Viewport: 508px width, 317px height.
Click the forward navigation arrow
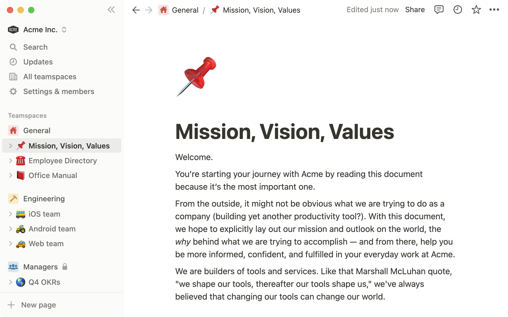point(148,10)
